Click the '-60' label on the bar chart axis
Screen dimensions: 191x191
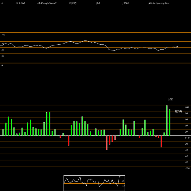(x=186, y=156)
